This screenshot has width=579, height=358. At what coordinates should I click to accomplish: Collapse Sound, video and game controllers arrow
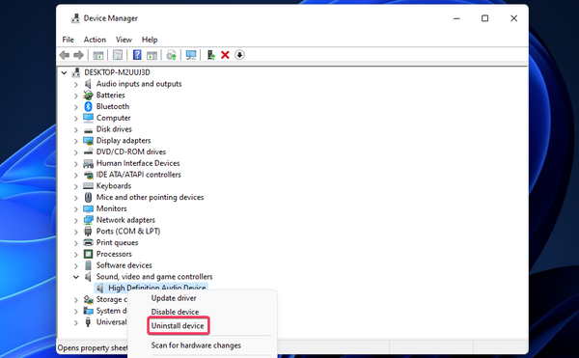(x=75, y=277)
